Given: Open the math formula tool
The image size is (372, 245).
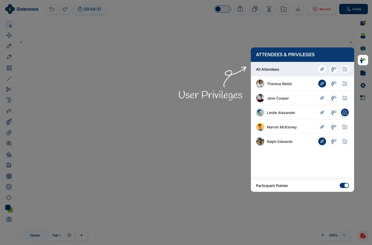Looking at the screenshot, I should tap(9, 111).
